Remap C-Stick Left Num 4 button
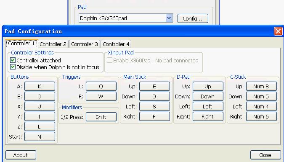The height and width of the screenshot is (162, 284). [261, 106]
